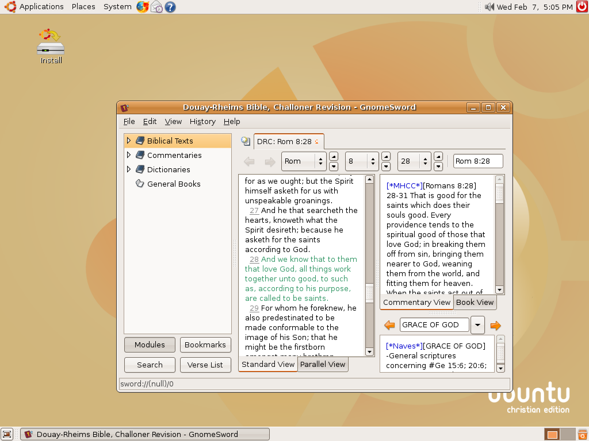Screen dimensions: 589x441
Task: Click the Verse List button
Action: click(205, 365)
